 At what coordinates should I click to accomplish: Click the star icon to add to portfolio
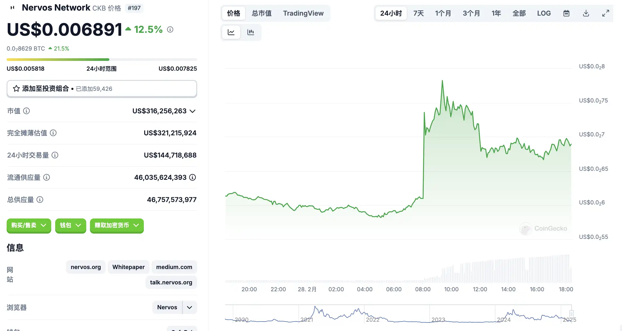[x=16, y=89]
